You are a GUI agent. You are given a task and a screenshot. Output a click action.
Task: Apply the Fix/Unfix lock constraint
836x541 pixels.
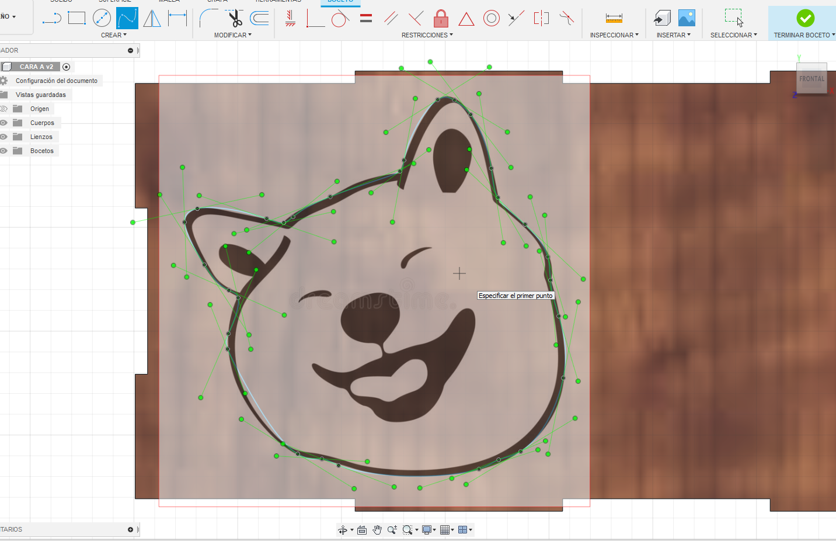pos(441,18)
